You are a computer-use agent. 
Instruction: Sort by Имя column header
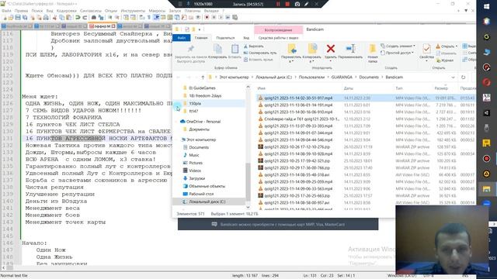click(x=262, y=88)
